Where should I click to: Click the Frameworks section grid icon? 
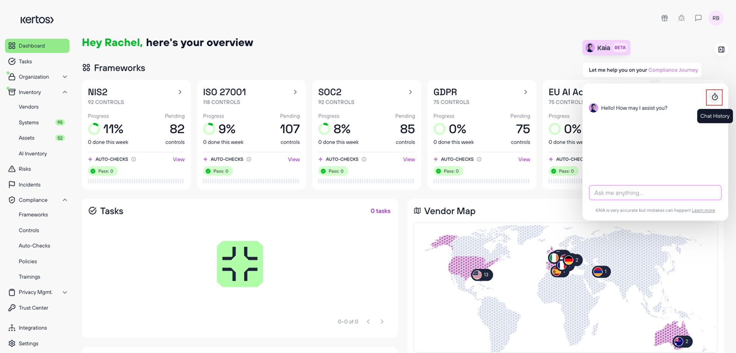click(86, 68)
